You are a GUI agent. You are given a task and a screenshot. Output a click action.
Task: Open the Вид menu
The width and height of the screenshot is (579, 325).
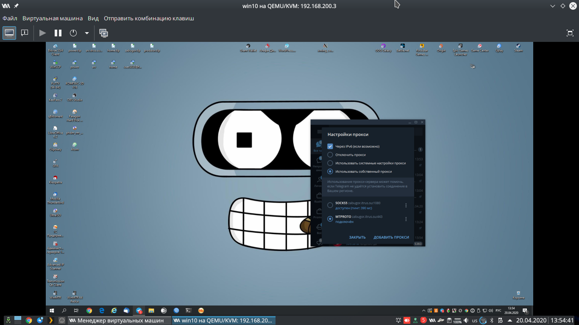(x=93, y=18)
